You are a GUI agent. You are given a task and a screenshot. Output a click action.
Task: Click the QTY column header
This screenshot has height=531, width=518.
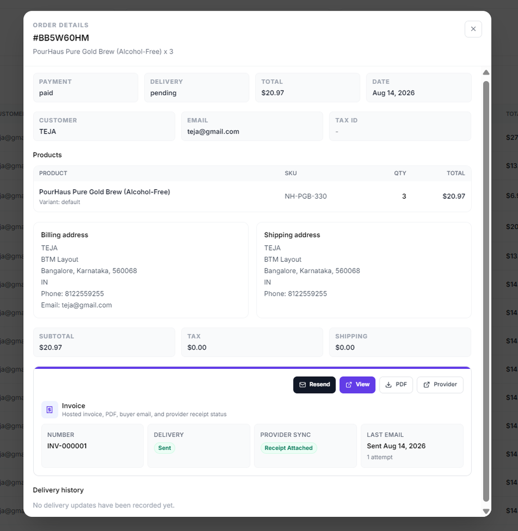click(x=400, y=173)
